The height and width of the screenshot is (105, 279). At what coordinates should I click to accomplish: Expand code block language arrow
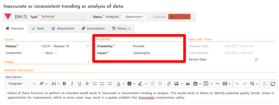(x=211, y=84)
